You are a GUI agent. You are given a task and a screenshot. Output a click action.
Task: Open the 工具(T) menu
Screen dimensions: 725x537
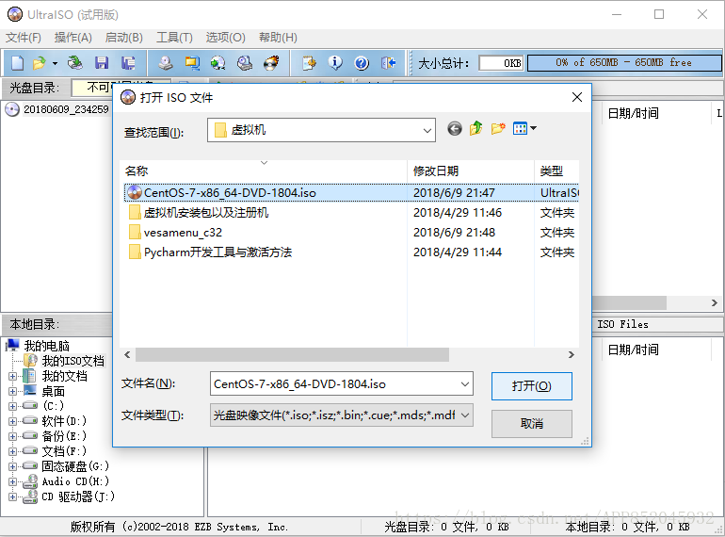click(174, 38)
